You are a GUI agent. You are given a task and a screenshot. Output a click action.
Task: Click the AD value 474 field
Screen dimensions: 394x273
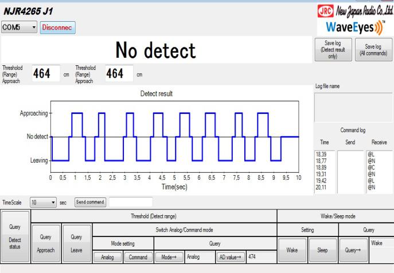pos(262,257)
